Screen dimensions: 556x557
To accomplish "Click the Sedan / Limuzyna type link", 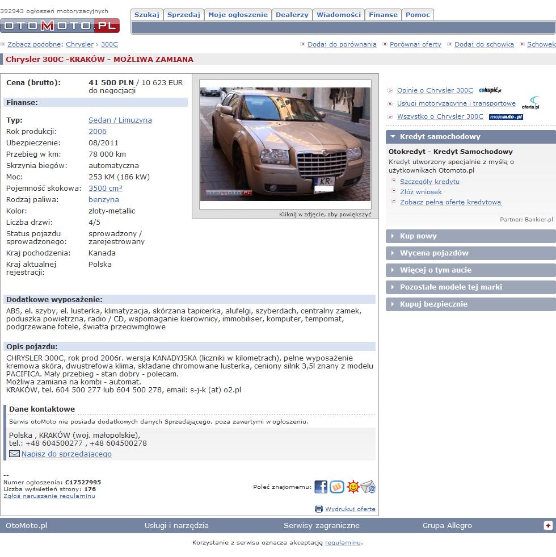I will coord(120,120).
